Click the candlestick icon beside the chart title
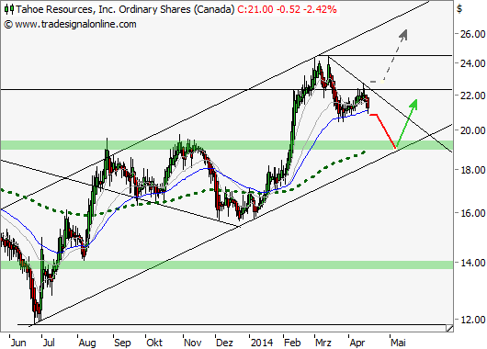487x349 pixels. (9, 9)
